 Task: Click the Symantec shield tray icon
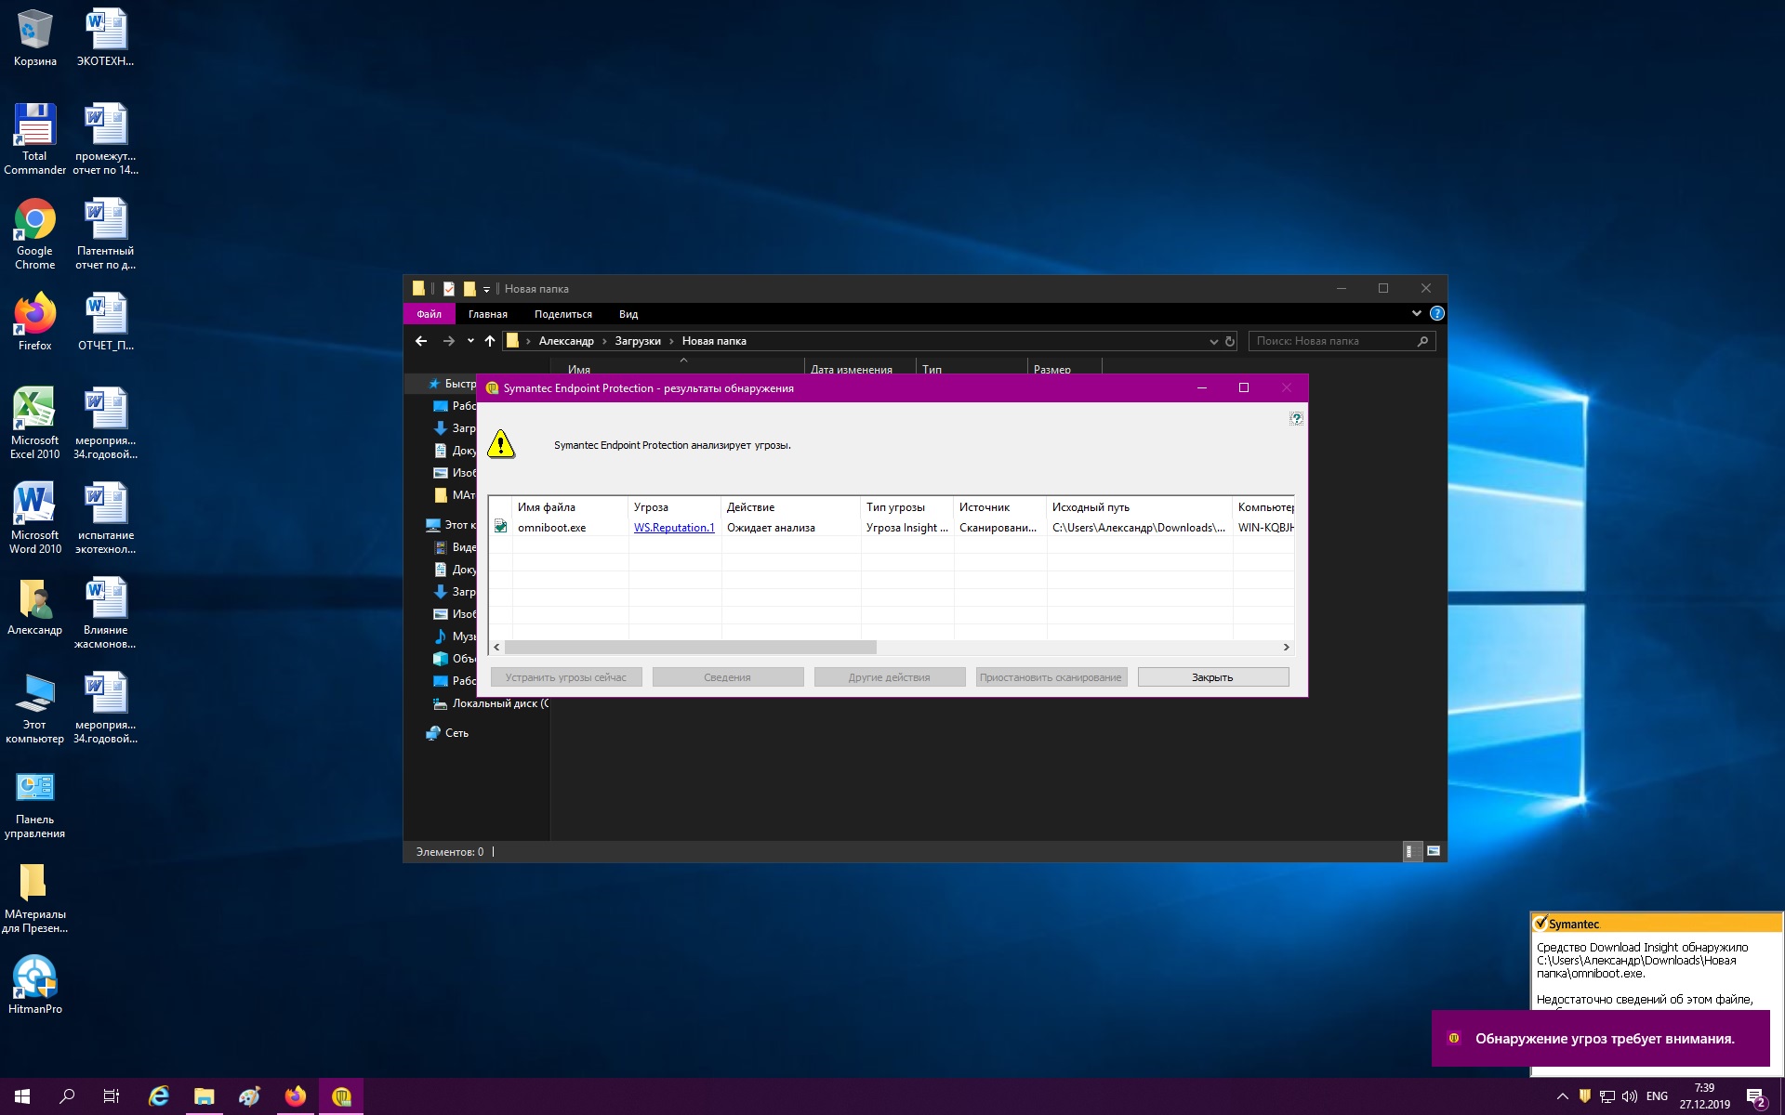click(x=1585, y=1096)
